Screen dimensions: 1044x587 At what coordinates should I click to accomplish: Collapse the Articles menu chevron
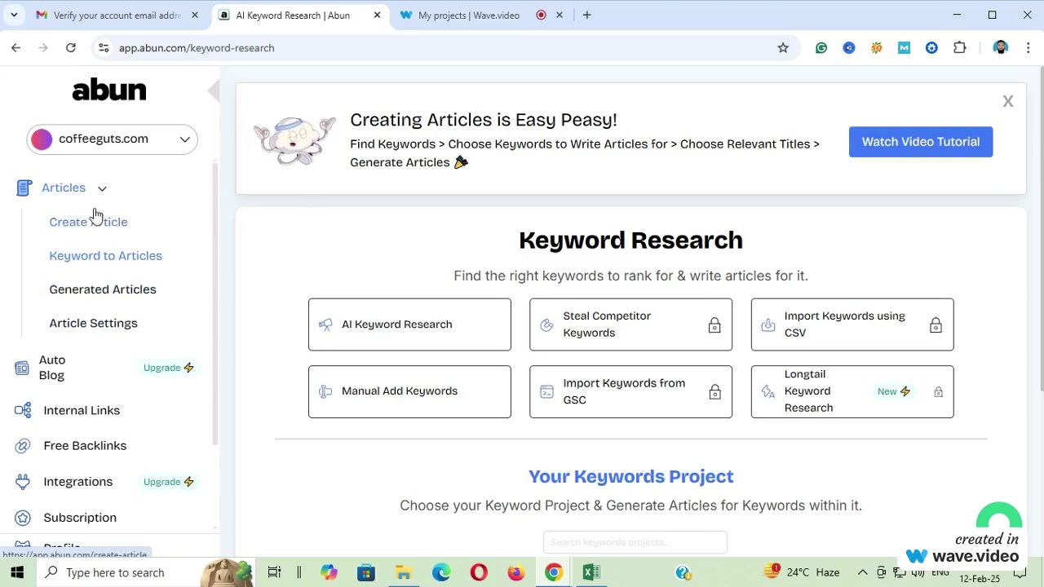coord(102,188)
